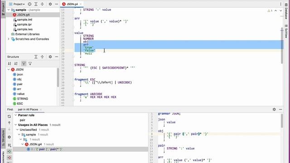Select JSON.g4 file in Project tree
This screenshot has height=163, width=290.
[33, 14]
